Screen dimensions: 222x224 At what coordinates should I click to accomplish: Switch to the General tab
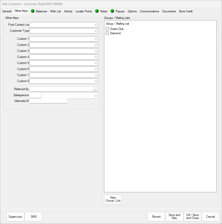[x=7, y=11]
